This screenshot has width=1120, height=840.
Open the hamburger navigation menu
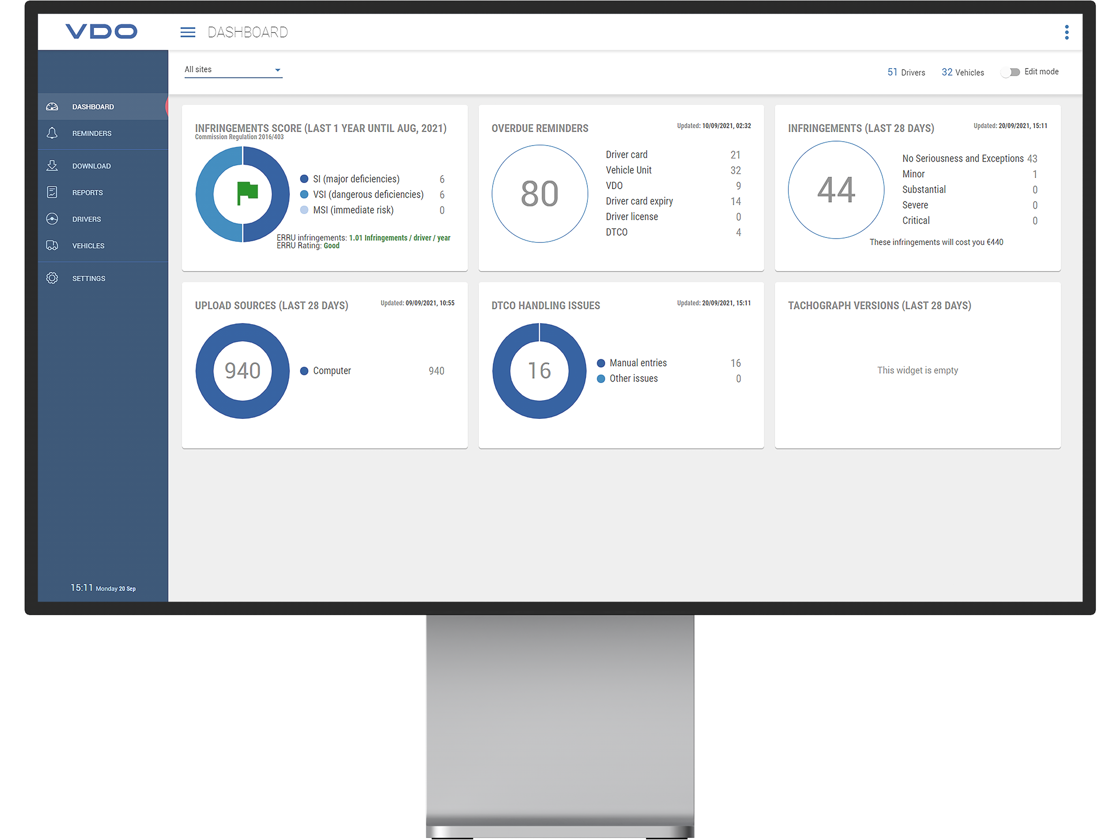click(188, 32)
